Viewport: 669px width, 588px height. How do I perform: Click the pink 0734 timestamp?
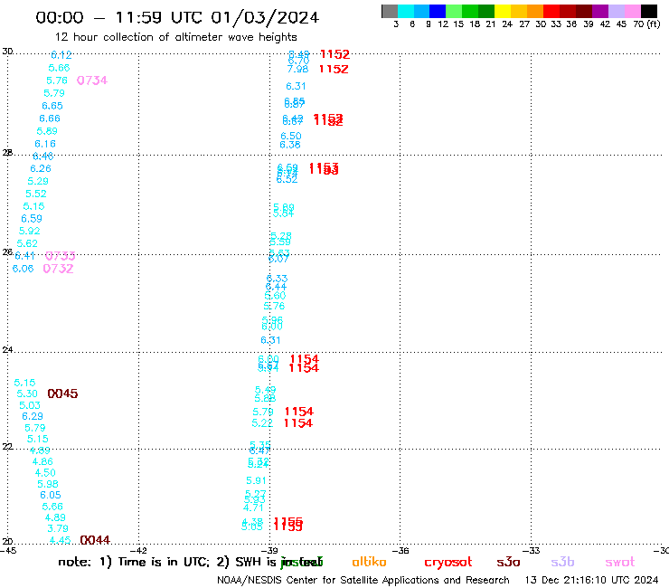coord(92,81)
